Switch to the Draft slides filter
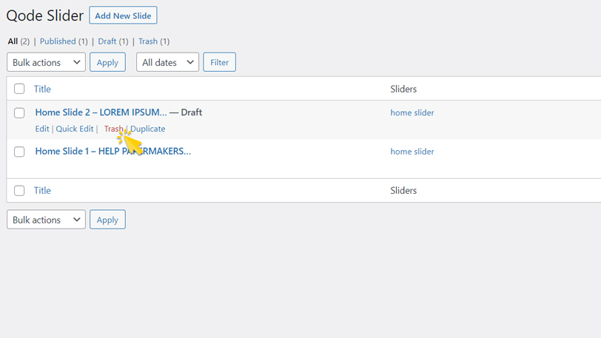This screenshot has height=338, width=601. click(x=113, y=41)
